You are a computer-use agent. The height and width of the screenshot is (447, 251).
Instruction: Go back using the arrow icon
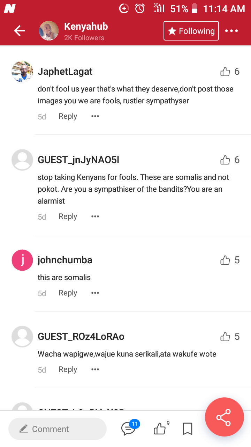click(x=20, y=31)
